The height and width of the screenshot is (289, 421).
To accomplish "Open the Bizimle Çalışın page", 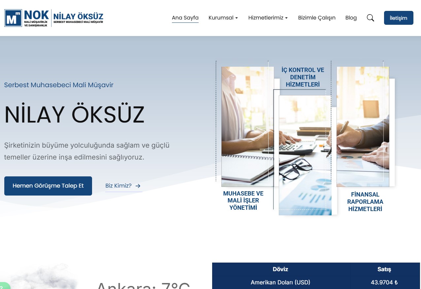I will [317, 18].
